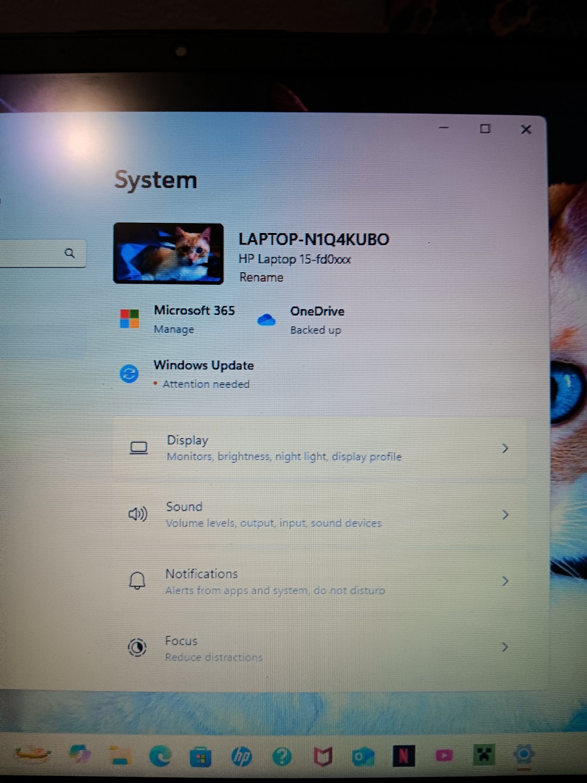
Task: Click the System page heading
Action: 156,181
